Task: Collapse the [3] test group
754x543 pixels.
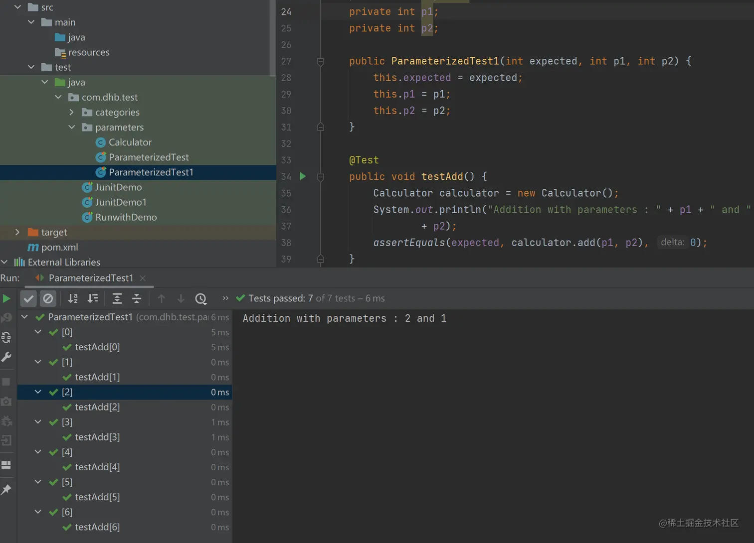Action: (38, 422)
